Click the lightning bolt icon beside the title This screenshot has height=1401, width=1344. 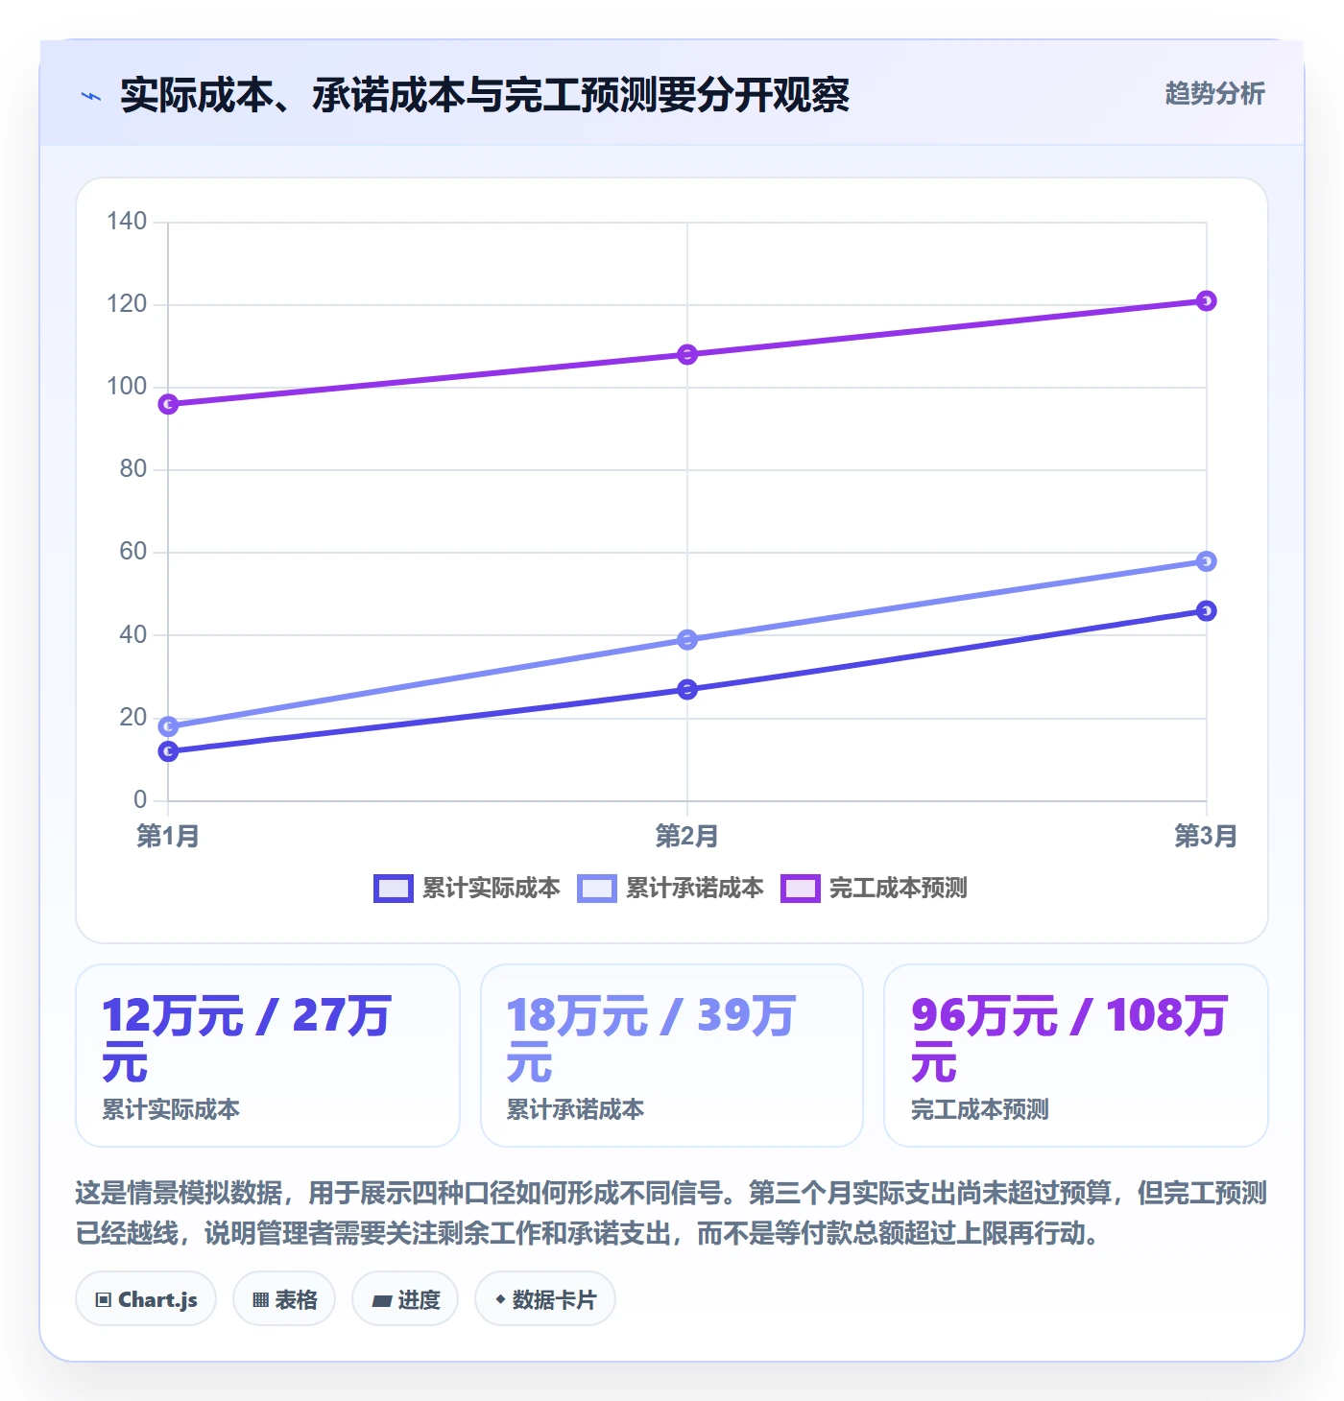tap(91, 96)
